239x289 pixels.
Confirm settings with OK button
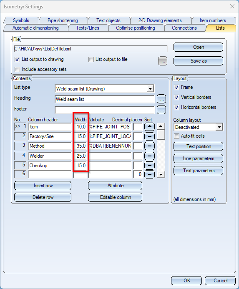coord(186,281)
